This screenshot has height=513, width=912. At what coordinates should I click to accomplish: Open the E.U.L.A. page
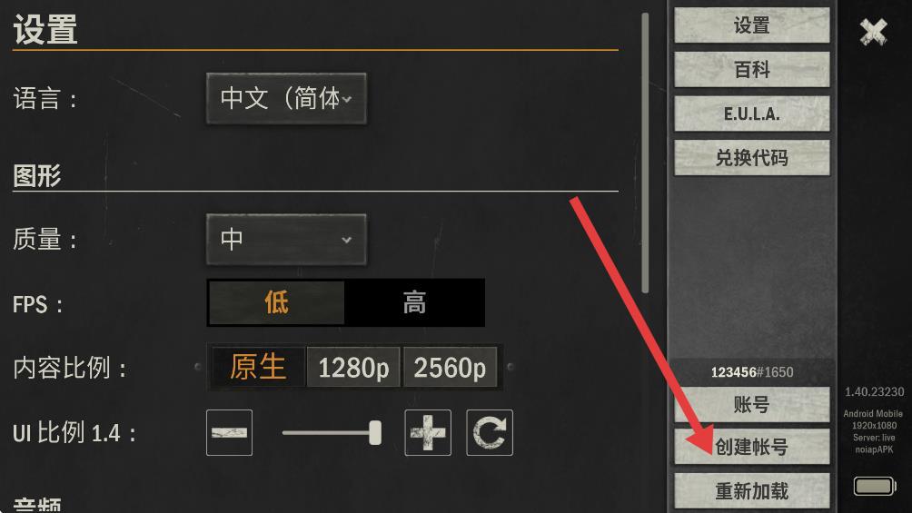click(x=752, y=114)
